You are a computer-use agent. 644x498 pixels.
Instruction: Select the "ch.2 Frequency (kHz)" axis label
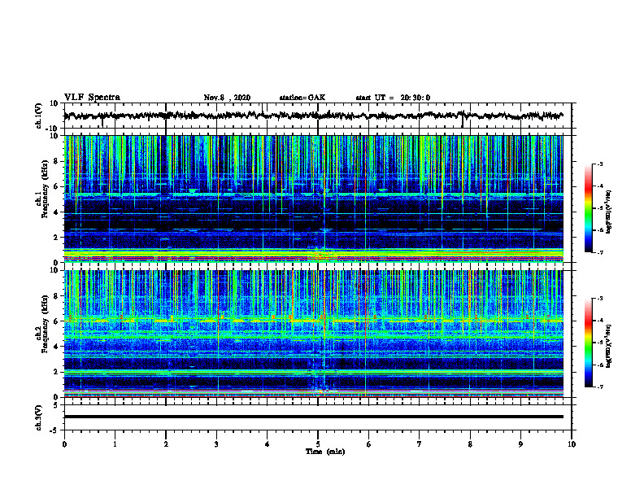tap(43, 324)
